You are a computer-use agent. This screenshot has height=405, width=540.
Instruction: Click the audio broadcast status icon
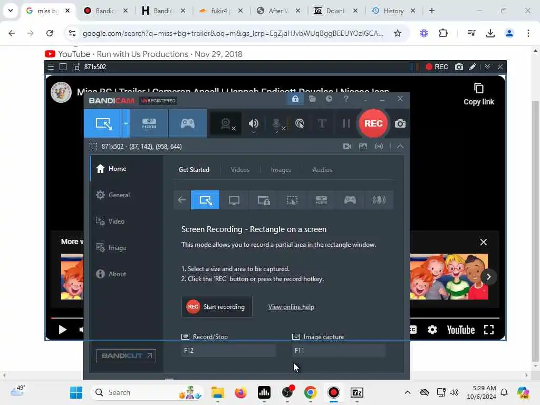379,147
